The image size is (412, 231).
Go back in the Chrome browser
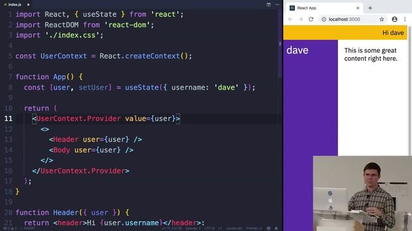290,19
